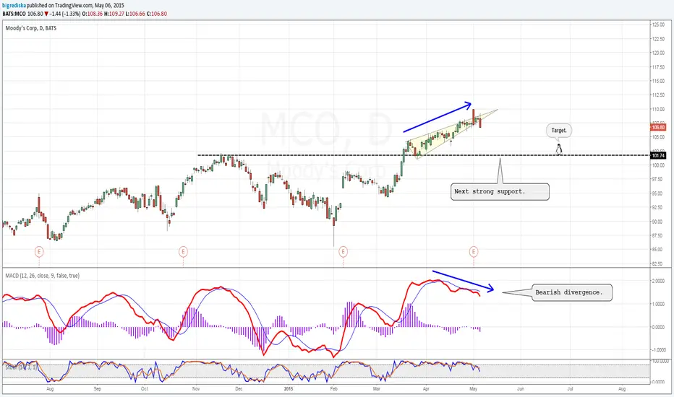Click the H:109.27 high value
Screen dimensions: 674x397
(115, 14)
